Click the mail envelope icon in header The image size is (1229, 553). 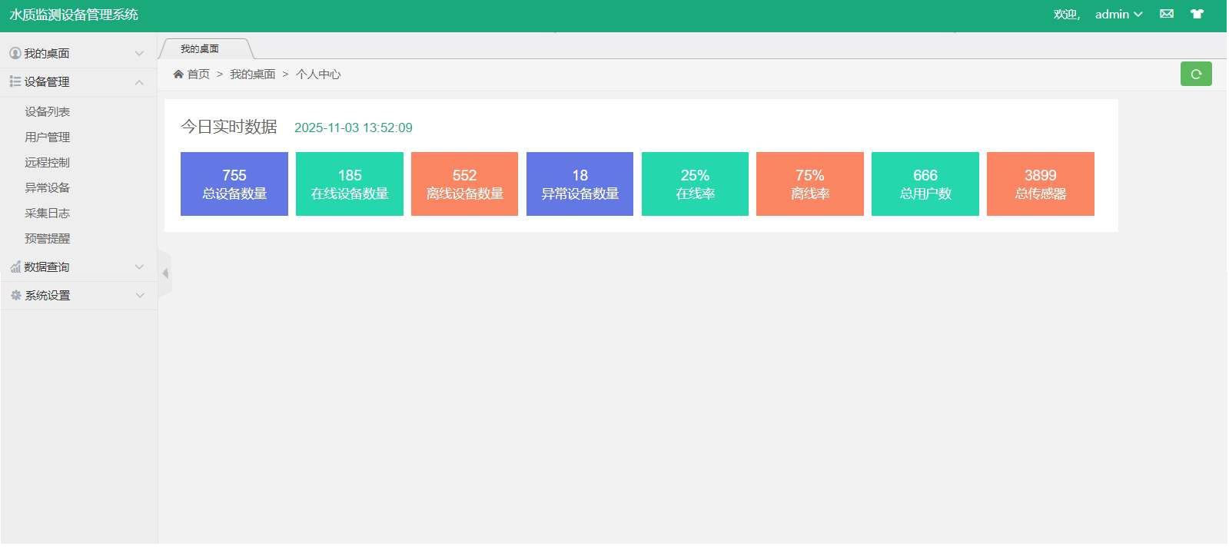pos(1166,14)
